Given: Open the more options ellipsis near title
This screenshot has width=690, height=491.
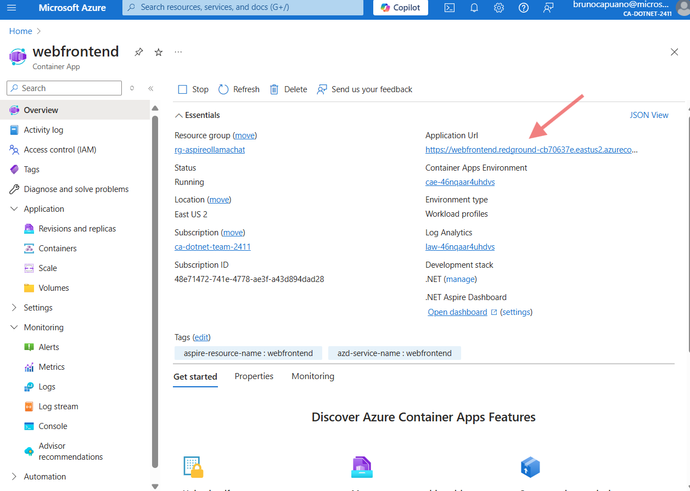Looking at the screenshot, I should (178, 52).
